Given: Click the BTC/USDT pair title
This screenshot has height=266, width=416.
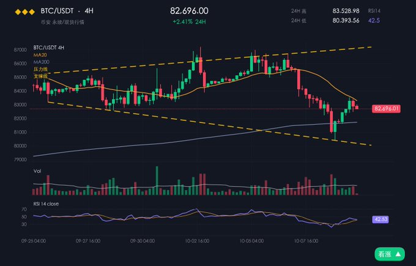Looking at the screenshot, I should click(57, 11).
